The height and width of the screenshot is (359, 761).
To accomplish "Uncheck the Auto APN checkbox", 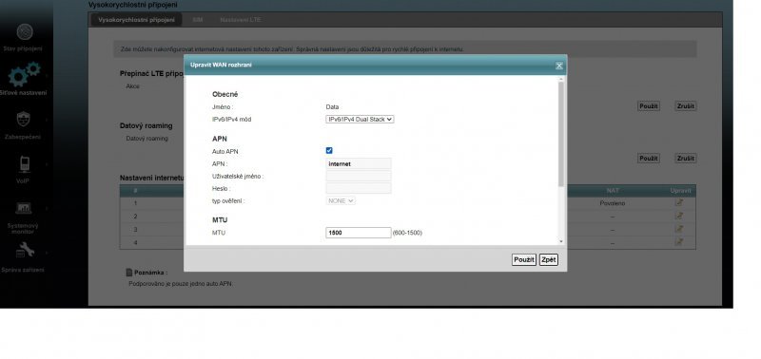I will point(329,151).
